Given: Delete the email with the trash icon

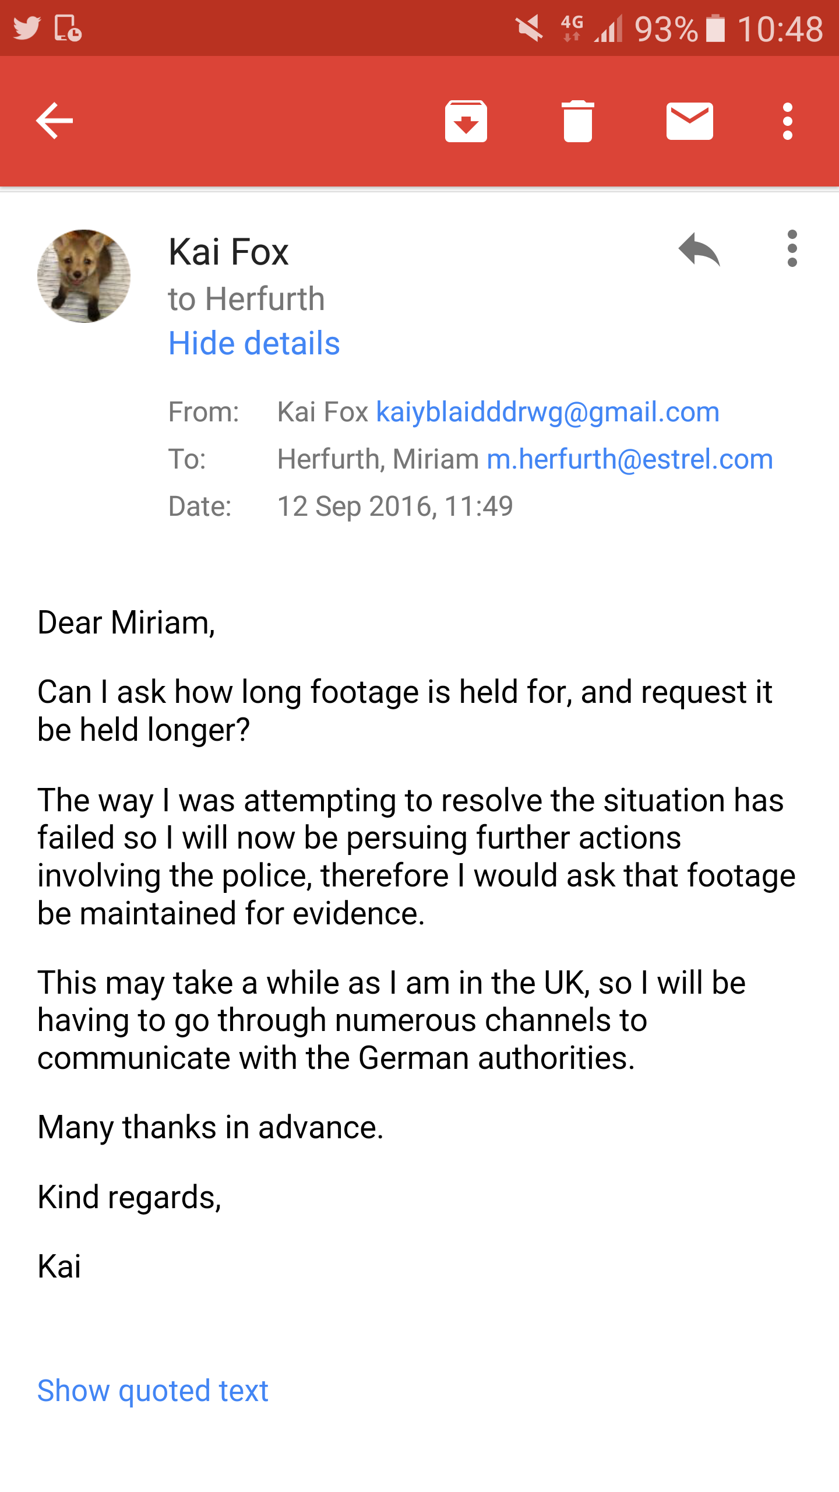Looking at the screenshot, I should pyautogui.click(x=577, y=121).
